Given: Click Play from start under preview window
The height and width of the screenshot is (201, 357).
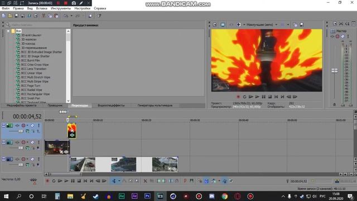Looking at the screenshot, I should pos(250,97).
